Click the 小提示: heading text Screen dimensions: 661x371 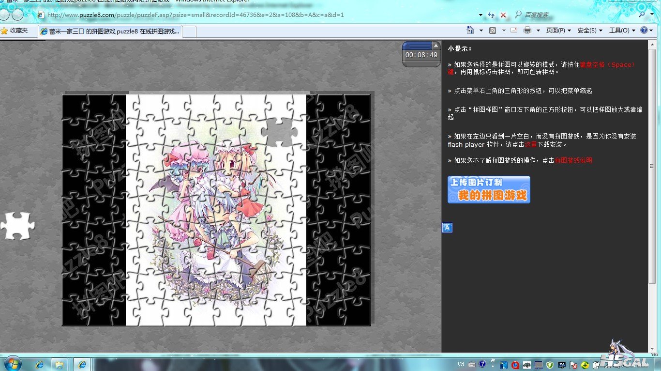(x=460, y=48)
